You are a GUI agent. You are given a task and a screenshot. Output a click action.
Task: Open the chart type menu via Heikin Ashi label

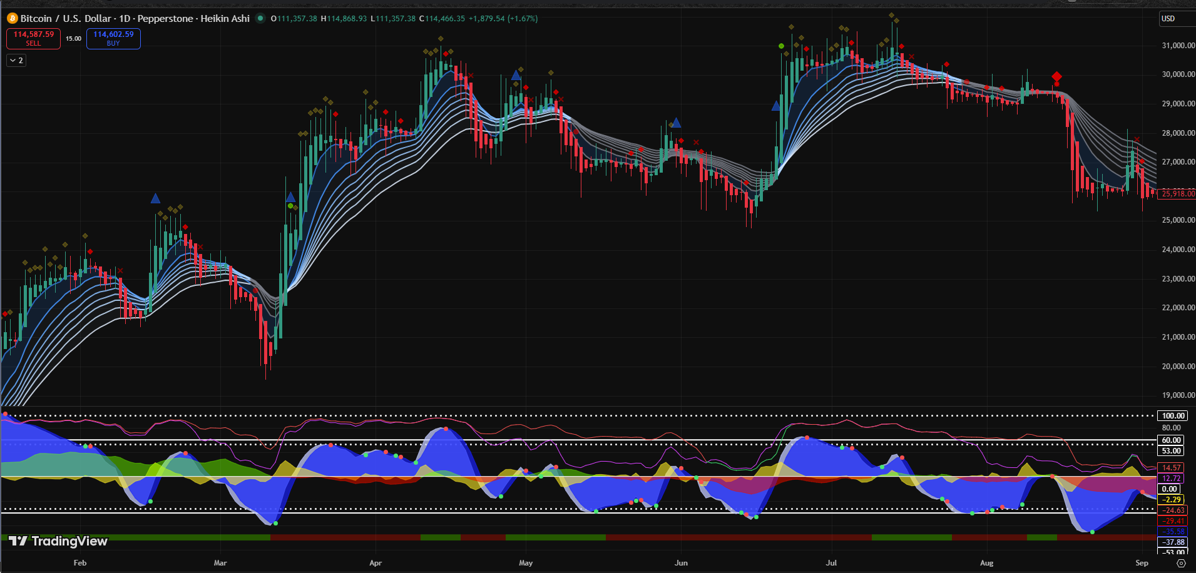226,19
